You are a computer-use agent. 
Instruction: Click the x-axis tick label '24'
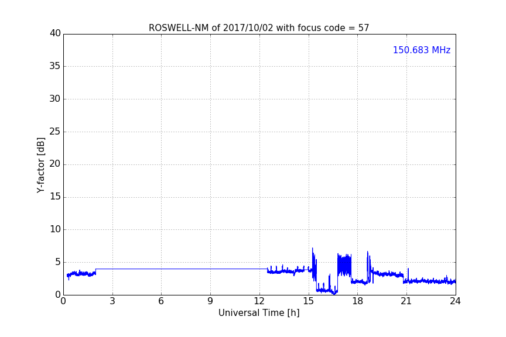point(455,301)
